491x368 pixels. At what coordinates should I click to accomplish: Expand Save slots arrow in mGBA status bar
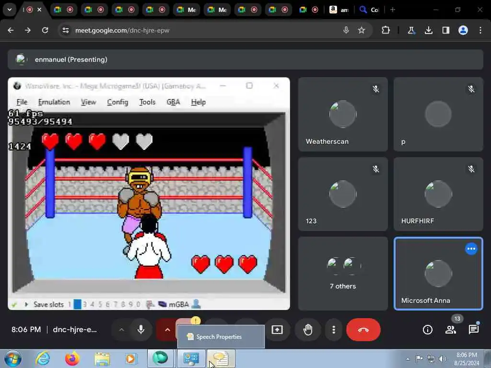click(26, 304)
